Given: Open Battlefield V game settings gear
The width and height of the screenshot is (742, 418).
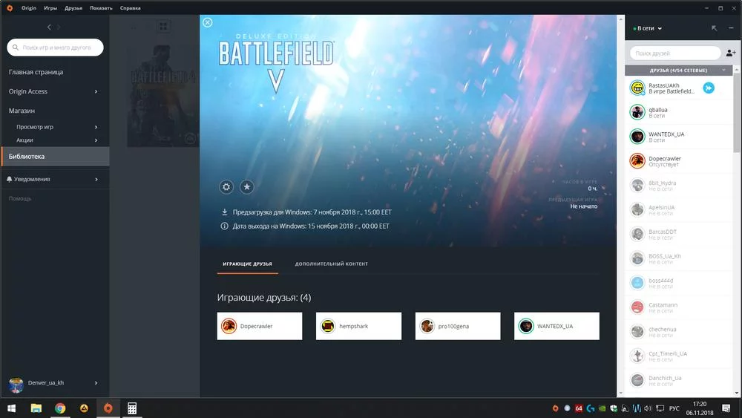Looking at the screenshot, I should coord(226,187).
